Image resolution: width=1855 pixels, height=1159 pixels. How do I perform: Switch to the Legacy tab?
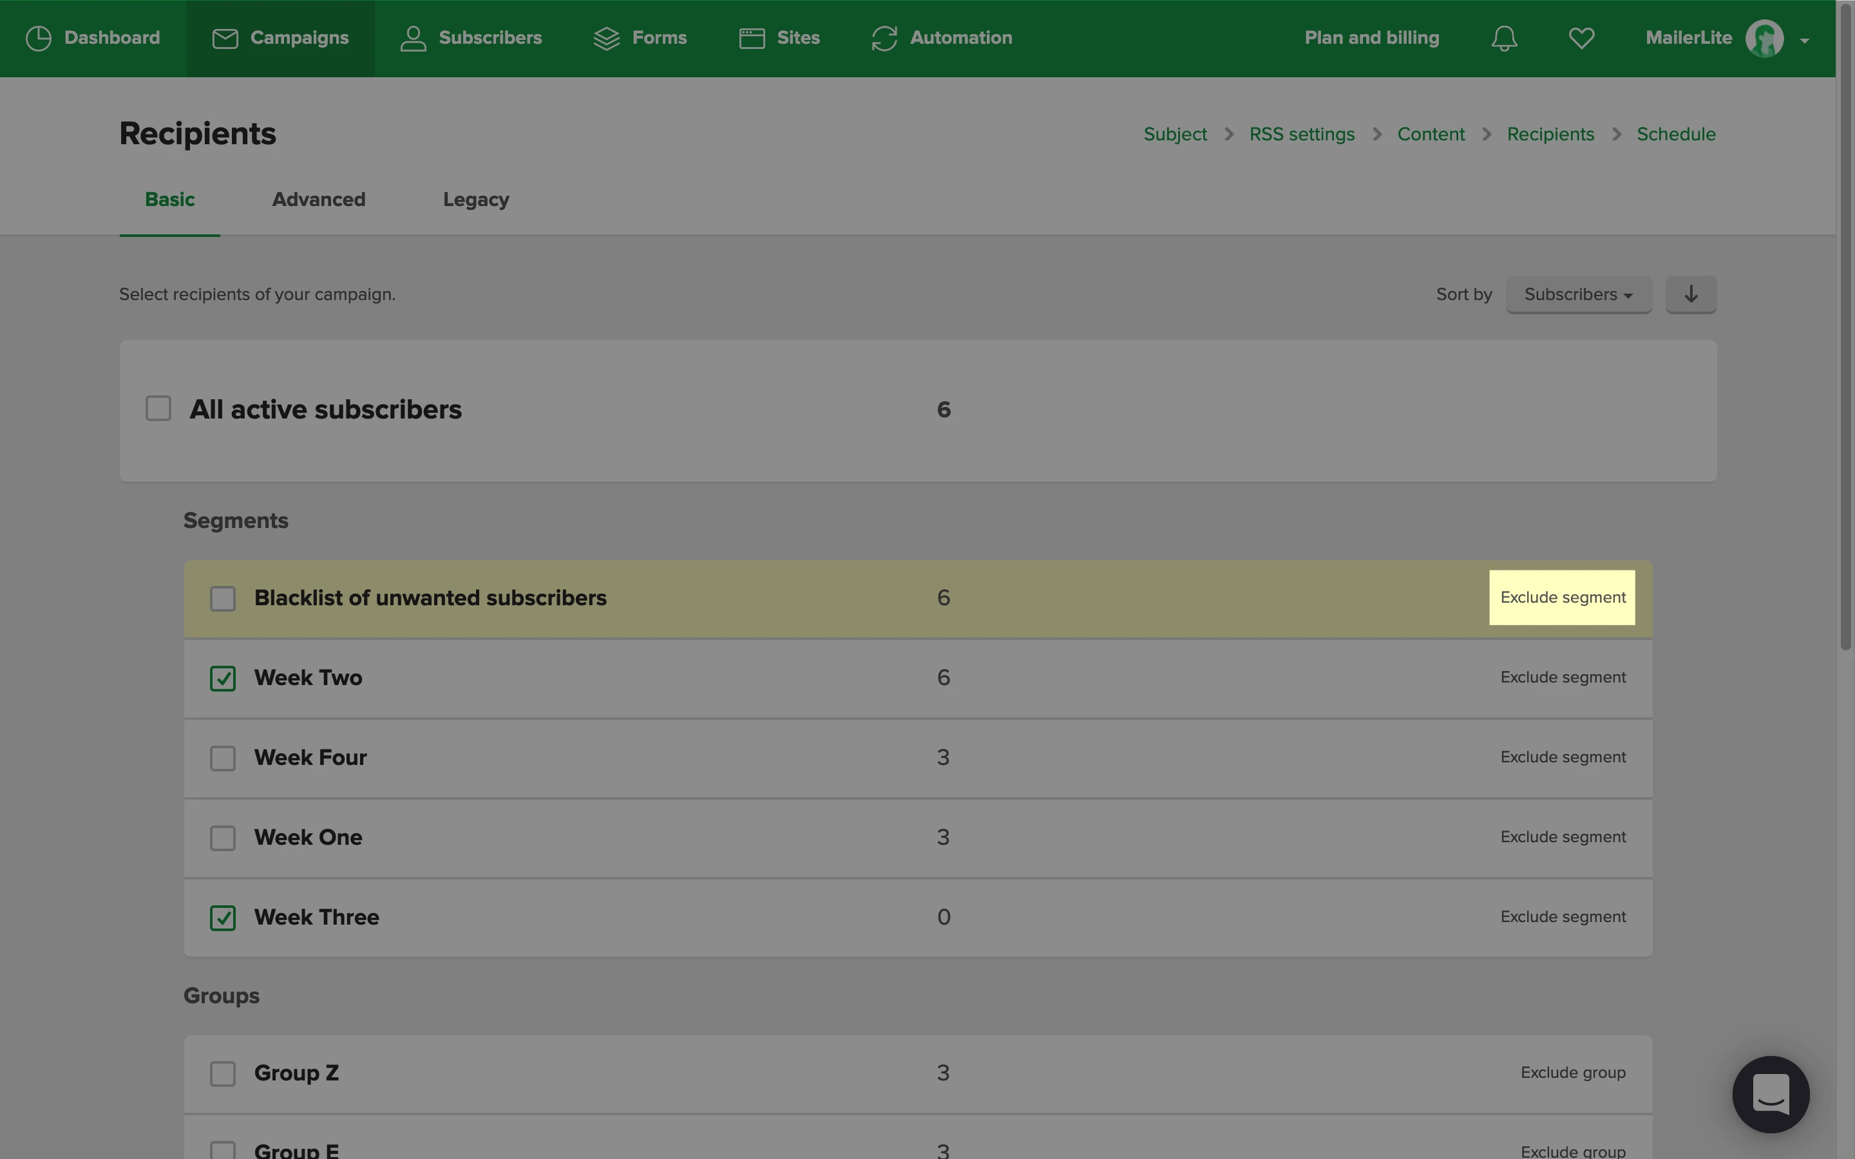click(476, 200)
